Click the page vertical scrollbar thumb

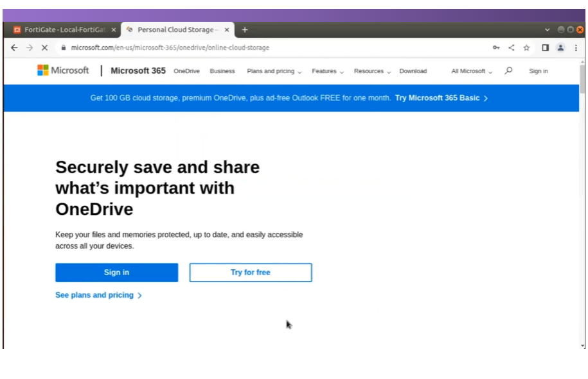tap(582, 79)
